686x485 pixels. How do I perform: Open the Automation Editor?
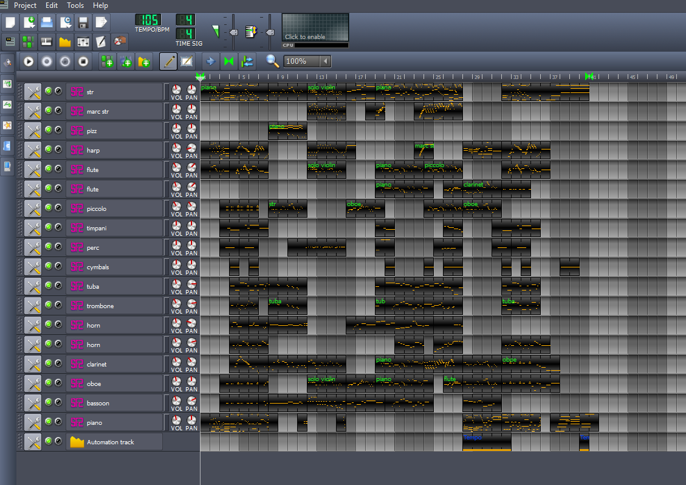click(65, 41)
